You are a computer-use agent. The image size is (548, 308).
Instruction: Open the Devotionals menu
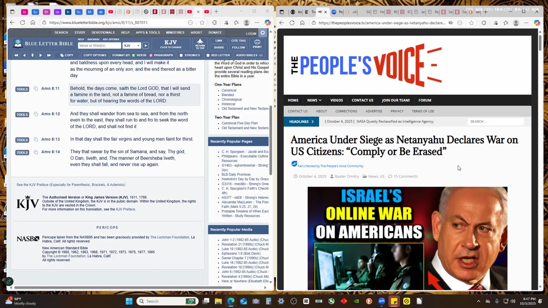tap(103, 33)
